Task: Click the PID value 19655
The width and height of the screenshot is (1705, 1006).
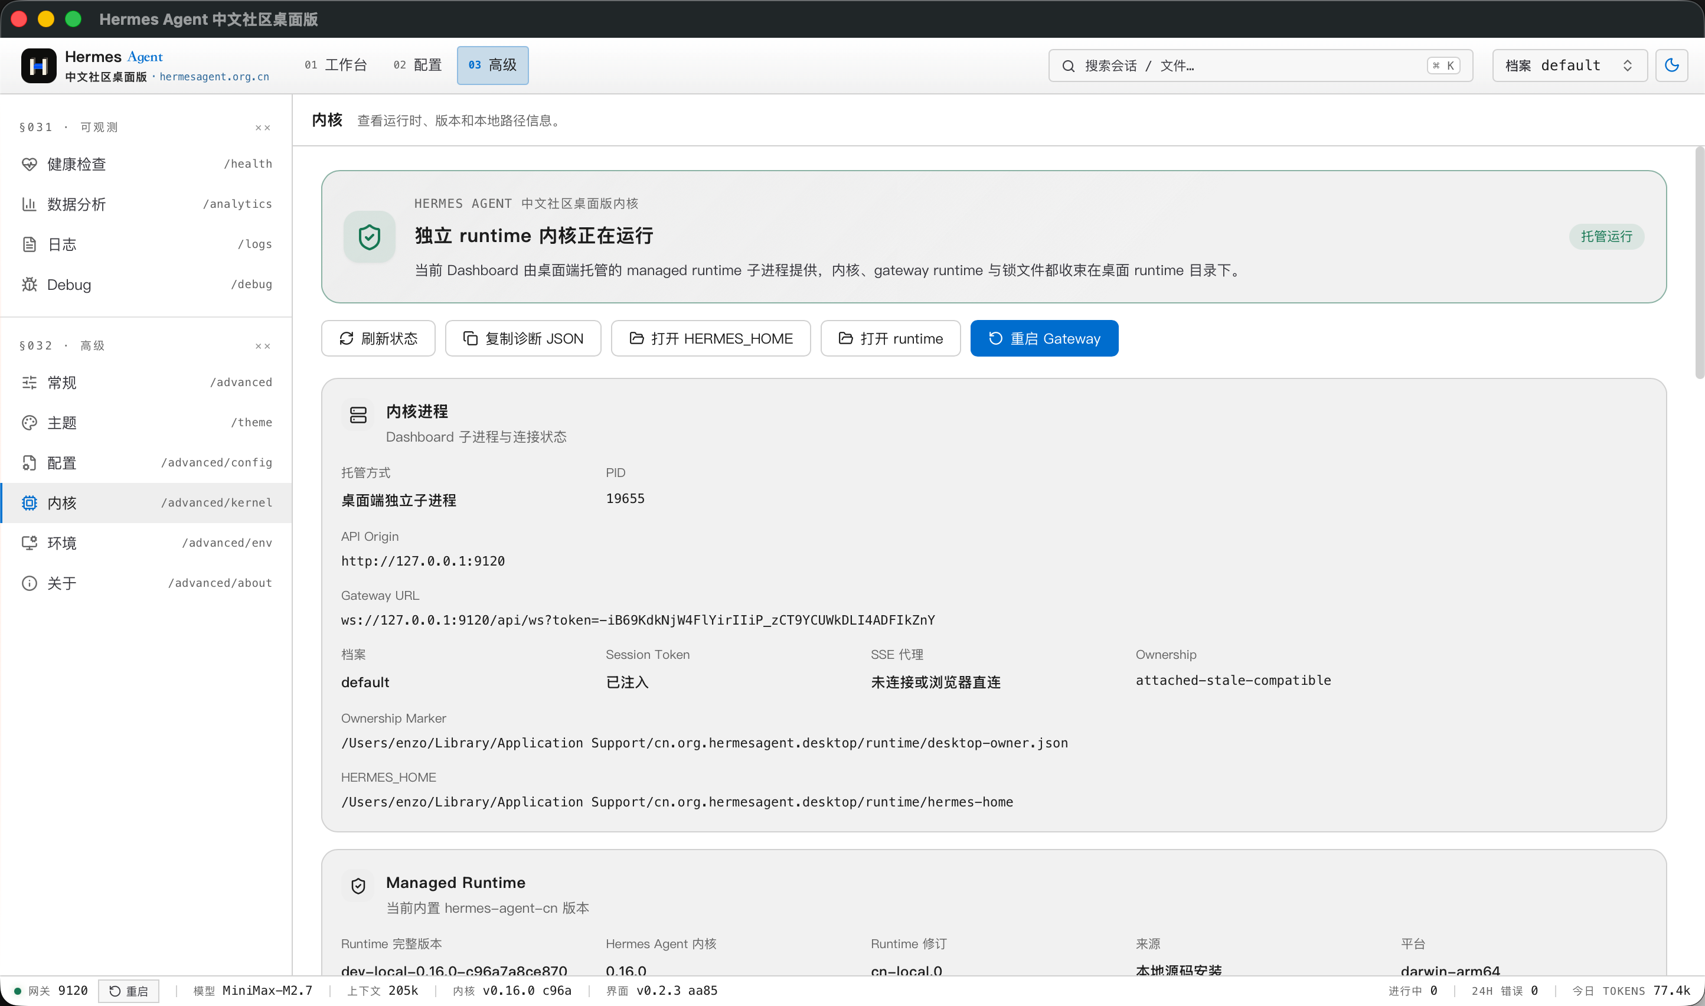Action: coord(625,498)
